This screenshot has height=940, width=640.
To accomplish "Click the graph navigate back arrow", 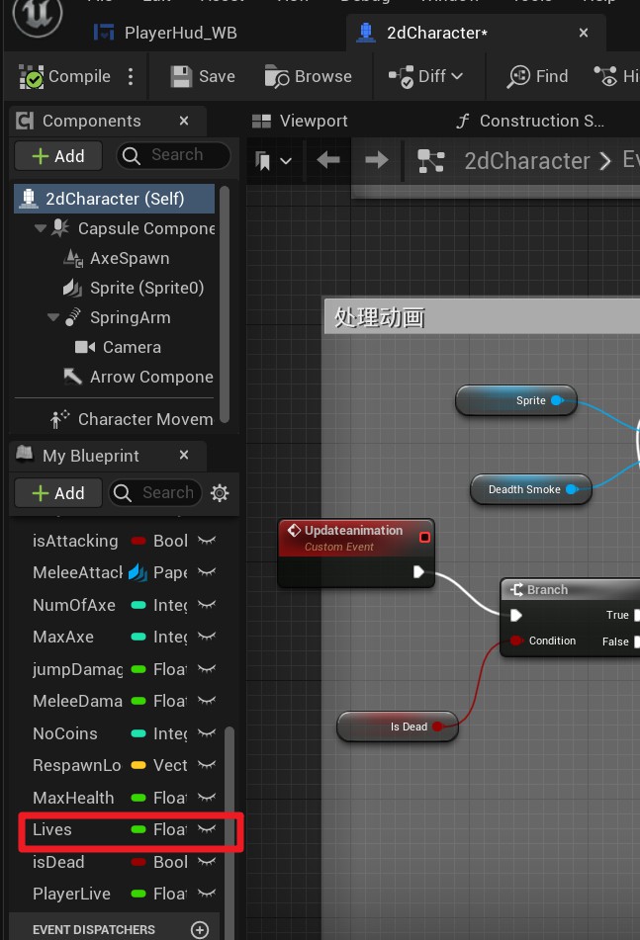I will point(328,160).
